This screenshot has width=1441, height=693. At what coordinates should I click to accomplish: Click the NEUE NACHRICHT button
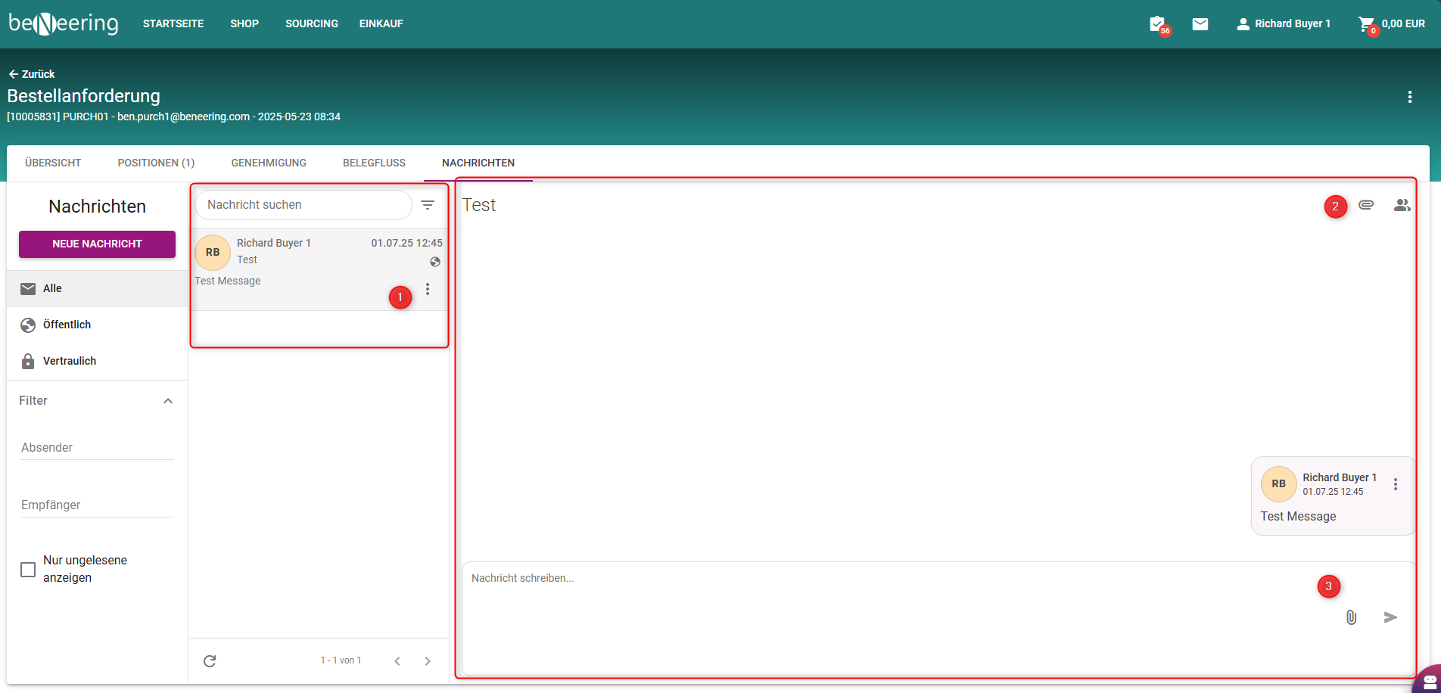[97, 244]
